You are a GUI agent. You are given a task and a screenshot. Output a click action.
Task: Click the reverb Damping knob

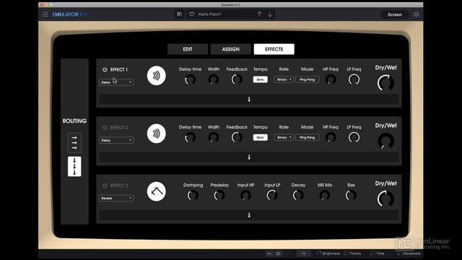(x=193, y=195)
